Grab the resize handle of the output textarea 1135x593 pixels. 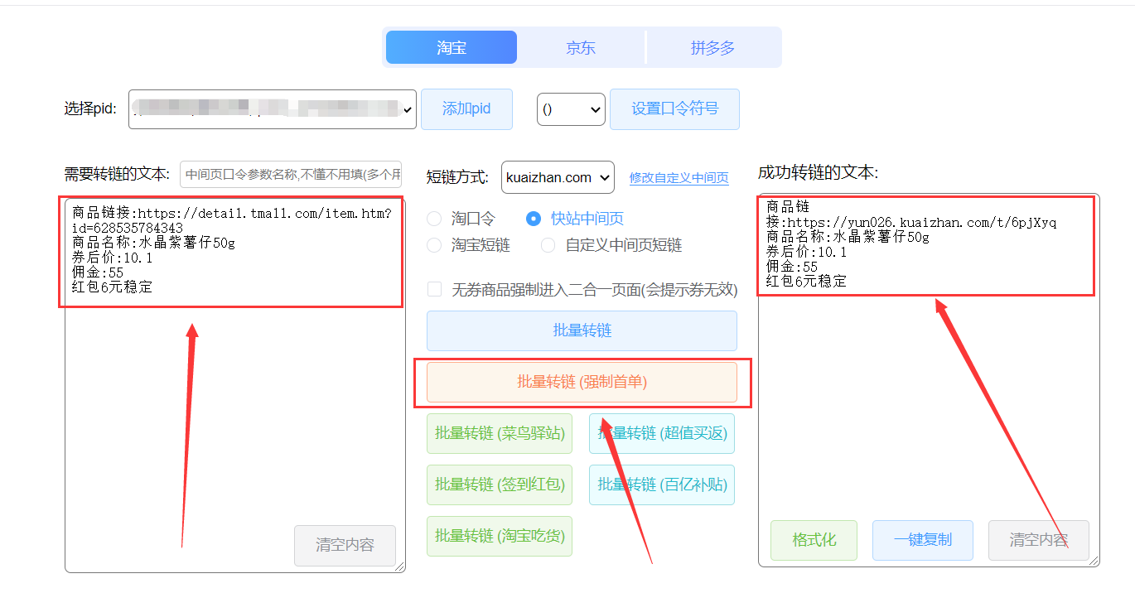(x=1094, y=561)
